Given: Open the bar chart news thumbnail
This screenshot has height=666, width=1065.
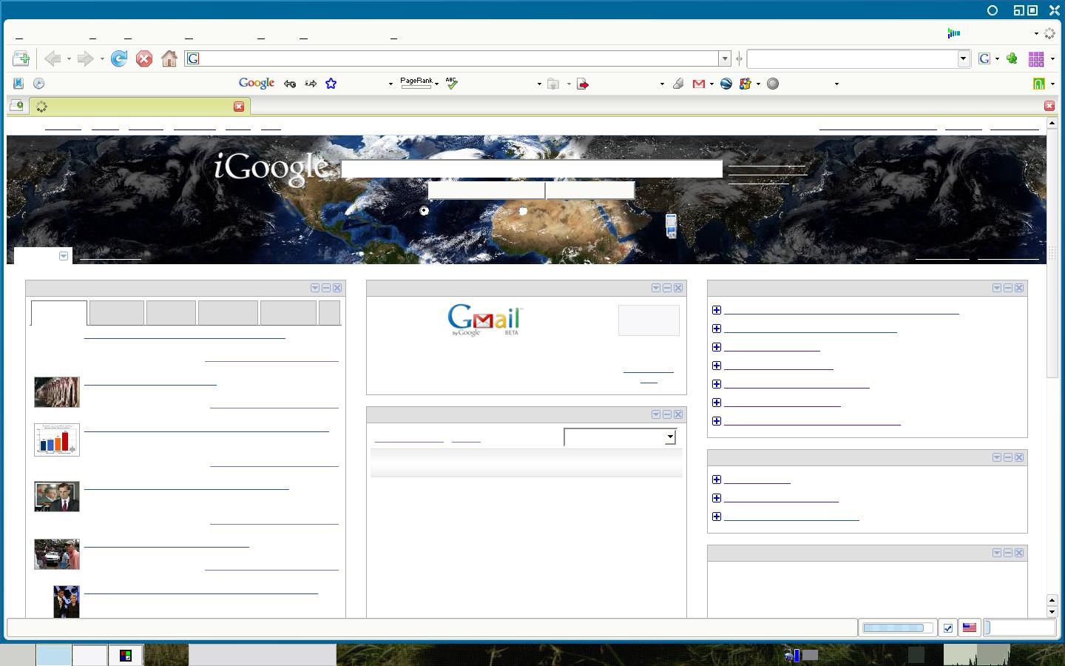Looking at the screenshot, I should click(x=57, y=440).
